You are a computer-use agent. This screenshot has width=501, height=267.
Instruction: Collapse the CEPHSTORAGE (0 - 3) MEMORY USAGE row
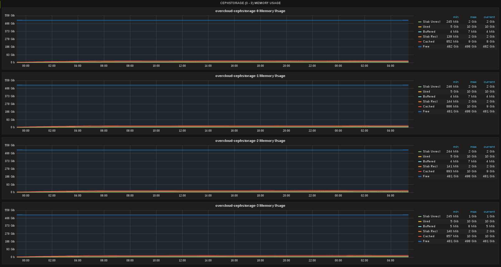[x=250, y=3]
